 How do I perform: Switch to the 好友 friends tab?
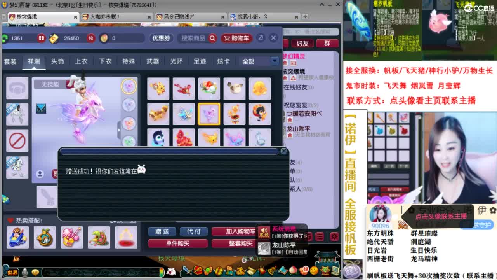302,43
